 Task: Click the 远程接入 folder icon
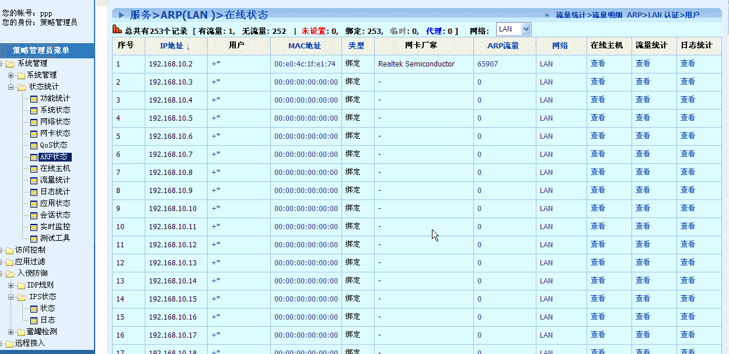(x=9, y=344)
